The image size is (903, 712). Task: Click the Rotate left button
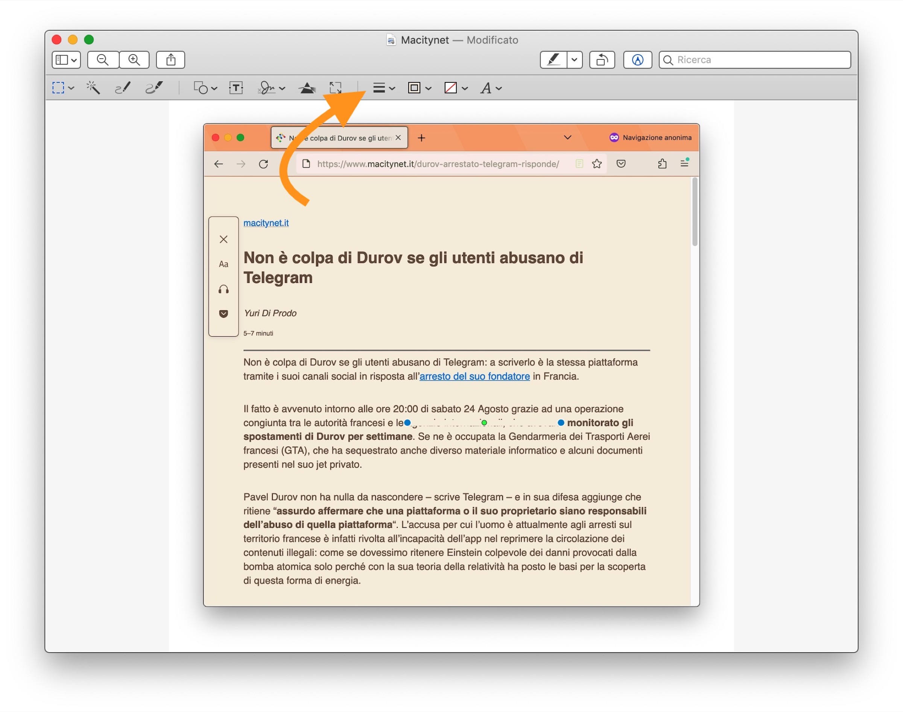[602, 59]
